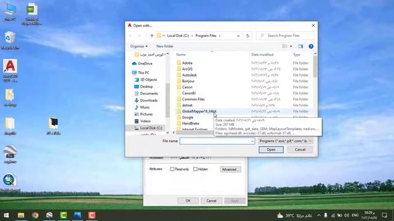Click the Start button on the taskbar
The width and height of the screenshot is (394, 221).
coord(7,215)
